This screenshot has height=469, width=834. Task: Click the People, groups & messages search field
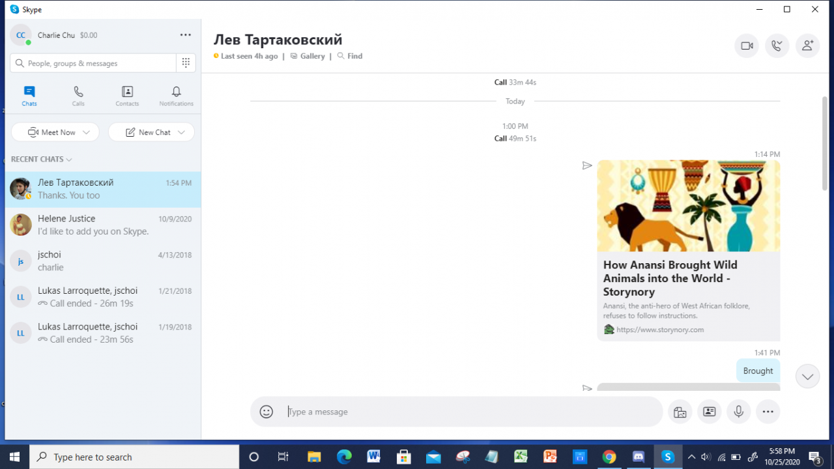[x=93, y=63]
